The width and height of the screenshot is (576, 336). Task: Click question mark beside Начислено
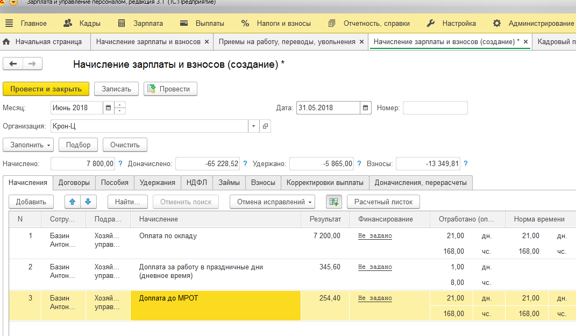[x=120, y=164]
